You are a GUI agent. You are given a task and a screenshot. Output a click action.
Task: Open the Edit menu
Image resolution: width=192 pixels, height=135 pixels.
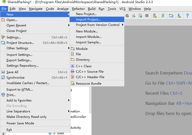pos(13,9)
